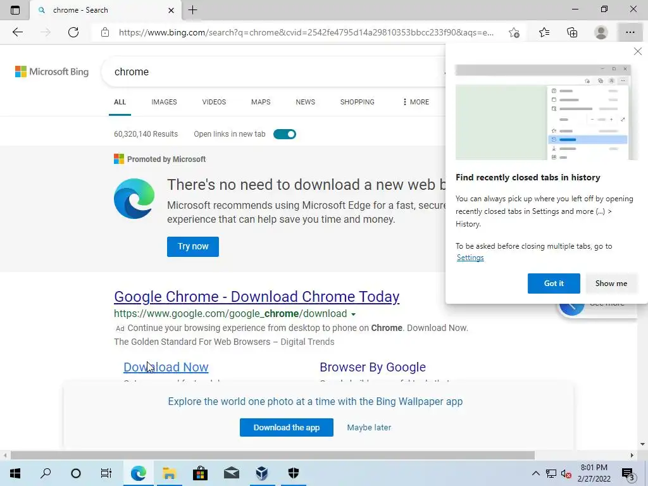648x486 pixels.
Task: Click the popup history preview thumbnail
Action: point(546,112)
